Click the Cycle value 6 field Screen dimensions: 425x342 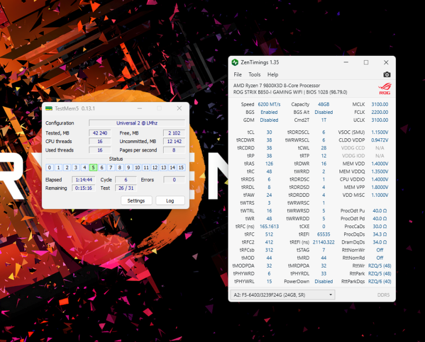[x=126, y=180]
